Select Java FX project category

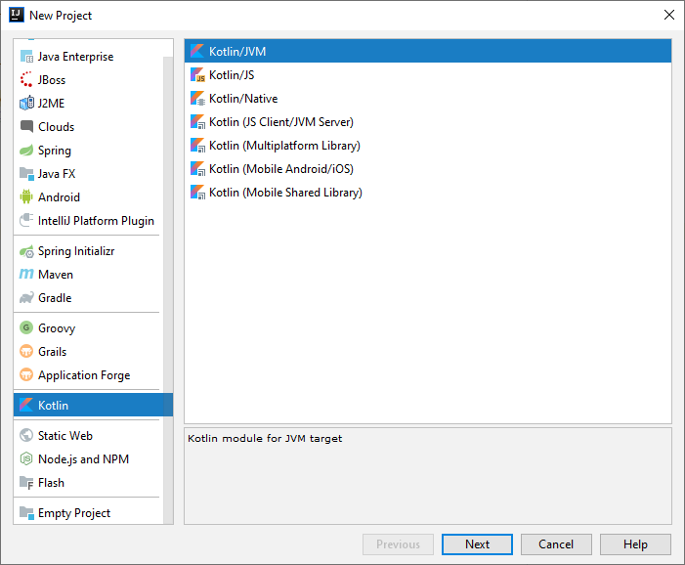coord(57,174)
